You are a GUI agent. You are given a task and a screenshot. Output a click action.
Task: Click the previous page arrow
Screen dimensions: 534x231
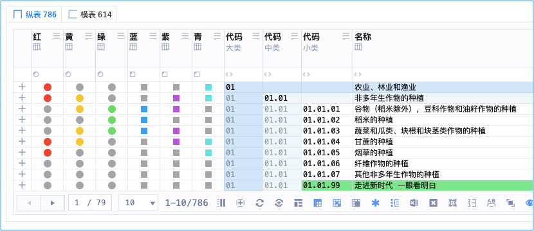coord(29,203)
